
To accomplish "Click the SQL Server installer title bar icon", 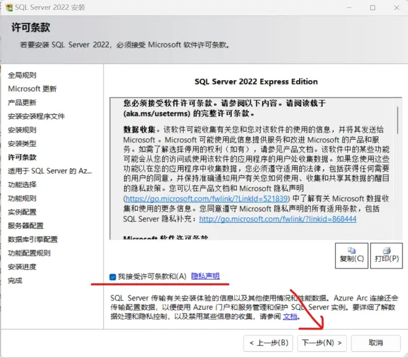I will click(9, 7).
